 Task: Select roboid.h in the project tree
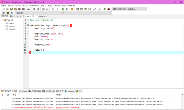(x=12, y=29)
